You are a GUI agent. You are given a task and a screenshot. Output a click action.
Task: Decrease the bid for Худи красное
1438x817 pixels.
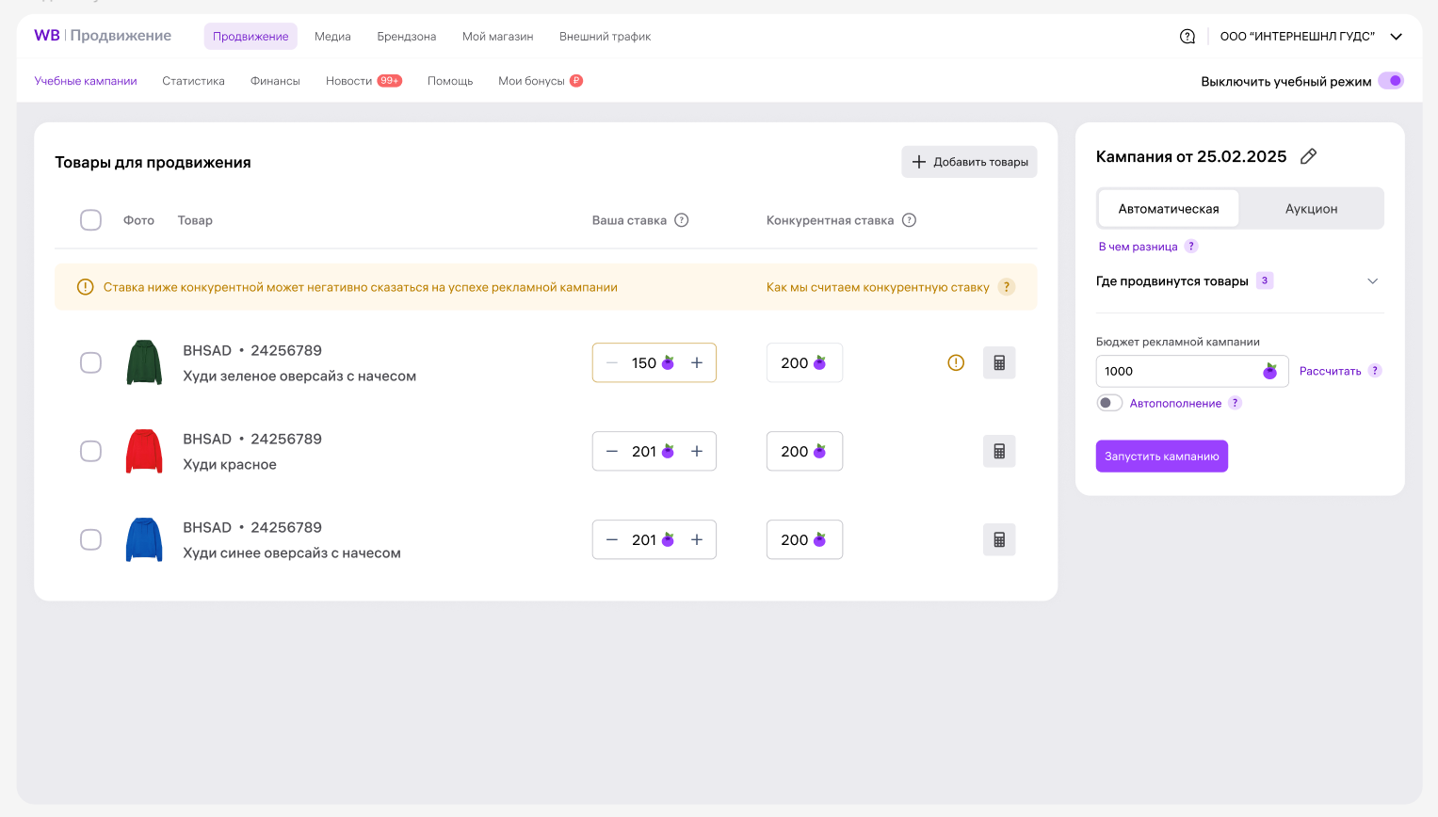point(612,451)
